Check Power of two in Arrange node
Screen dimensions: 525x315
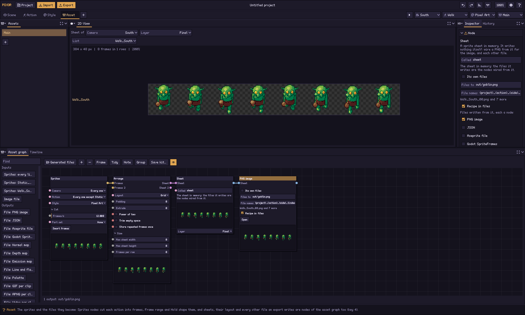116,214
